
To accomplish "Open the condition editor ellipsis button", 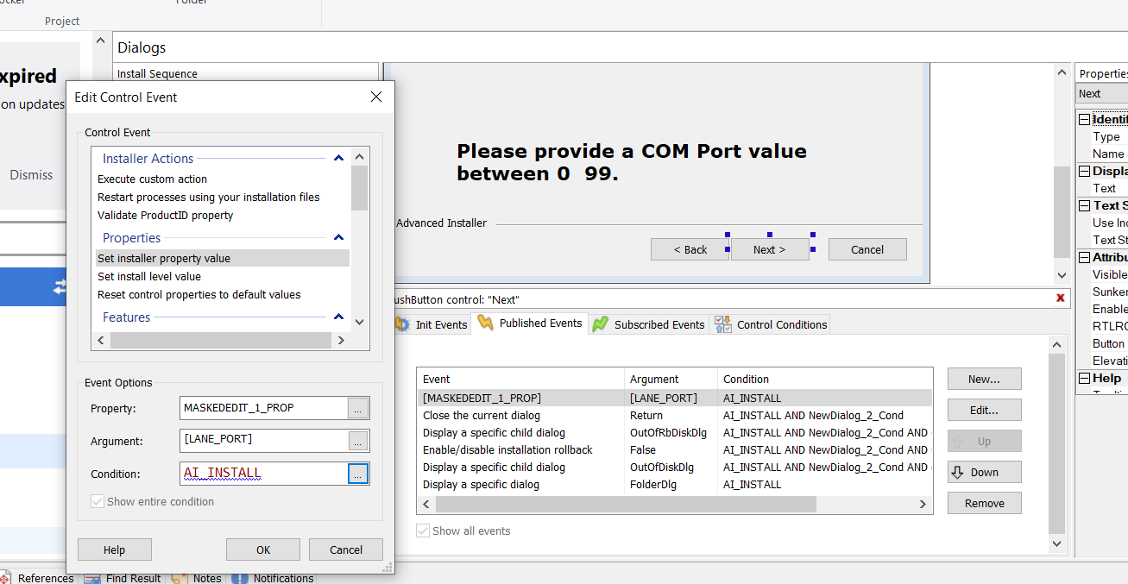I will point(358,474).
